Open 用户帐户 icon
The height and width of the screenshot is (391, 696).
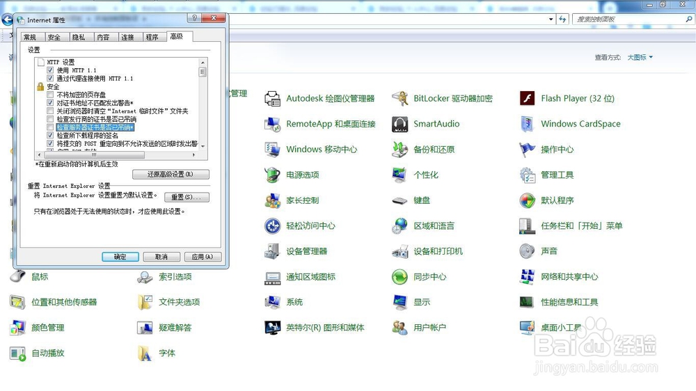[400, 328]
